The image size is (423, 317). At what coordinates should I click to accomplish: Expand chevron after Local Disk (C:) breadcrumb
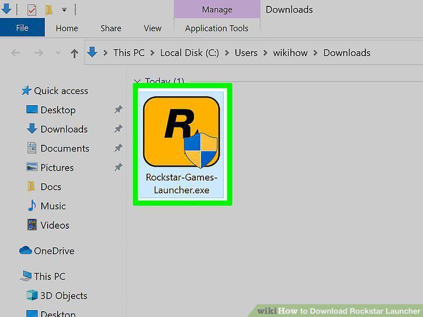(227, 53)
